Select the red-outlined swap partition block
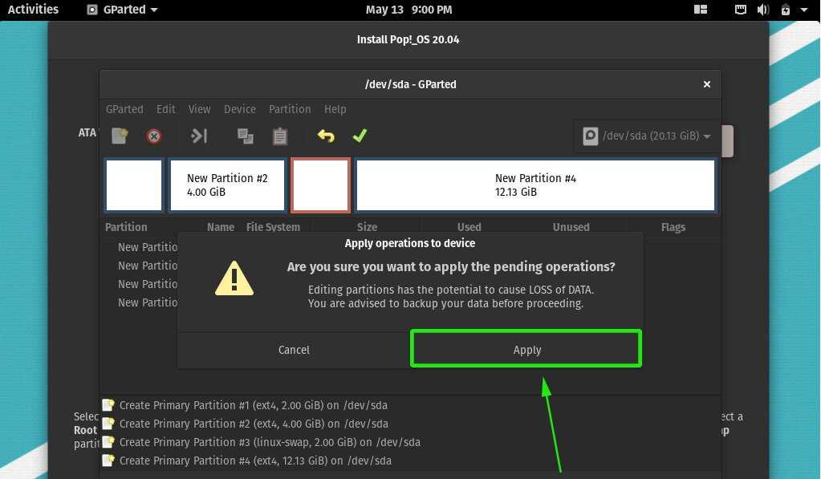This screenshot has width=821, height=479. [x=320, y=185]
